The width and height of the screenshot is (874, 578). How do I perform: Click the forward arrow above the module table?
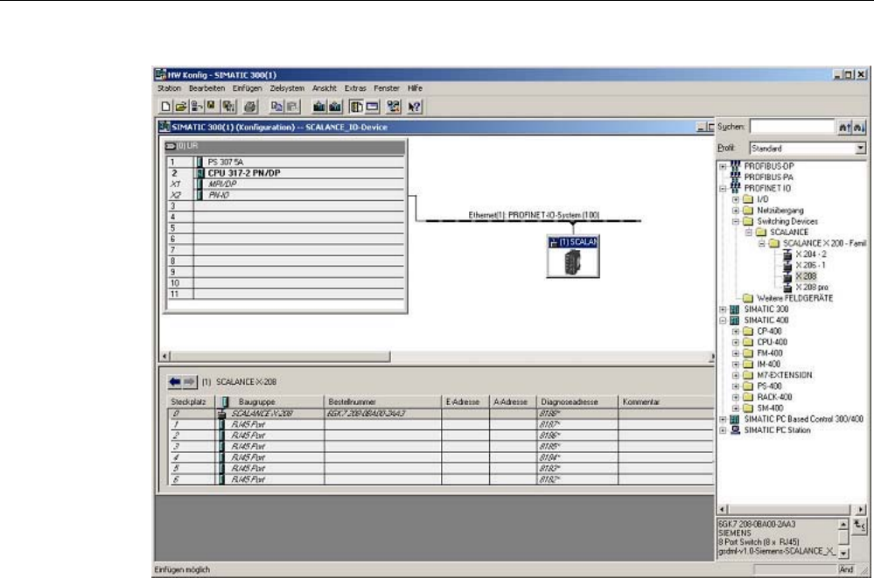[190, 382]
